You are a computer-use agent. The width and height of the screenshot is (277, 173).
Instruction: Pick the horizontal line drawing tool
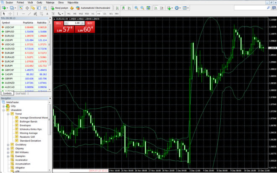pyautogui.click(x=24, y=13)
